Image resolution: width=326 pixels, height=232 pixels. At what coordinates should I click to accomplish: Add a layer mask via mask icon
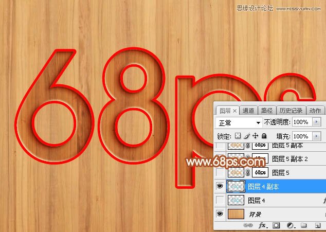point(276,225)
